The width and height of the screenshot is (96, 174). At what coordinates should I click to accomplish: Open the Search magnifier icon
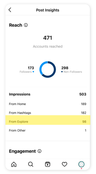coord(31,164)
